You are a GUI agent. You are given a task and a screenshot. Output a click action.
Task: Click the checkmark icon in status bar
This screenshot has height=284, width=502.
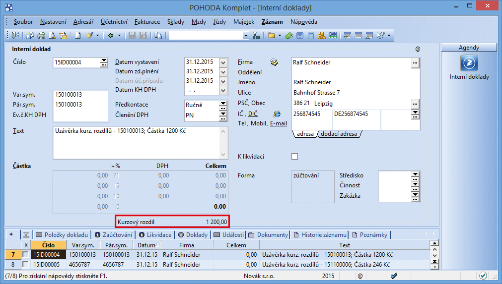(x=483, y=276)
